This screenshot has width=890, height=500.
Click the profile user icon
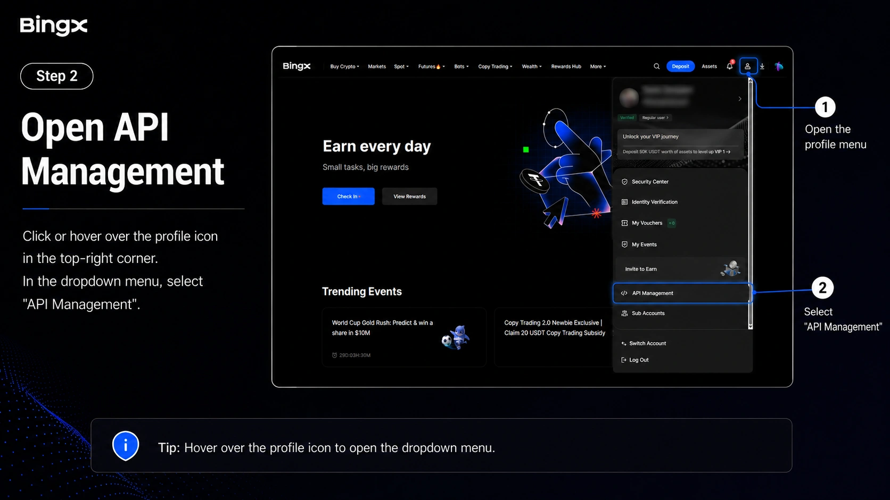[x=748, y=66]
